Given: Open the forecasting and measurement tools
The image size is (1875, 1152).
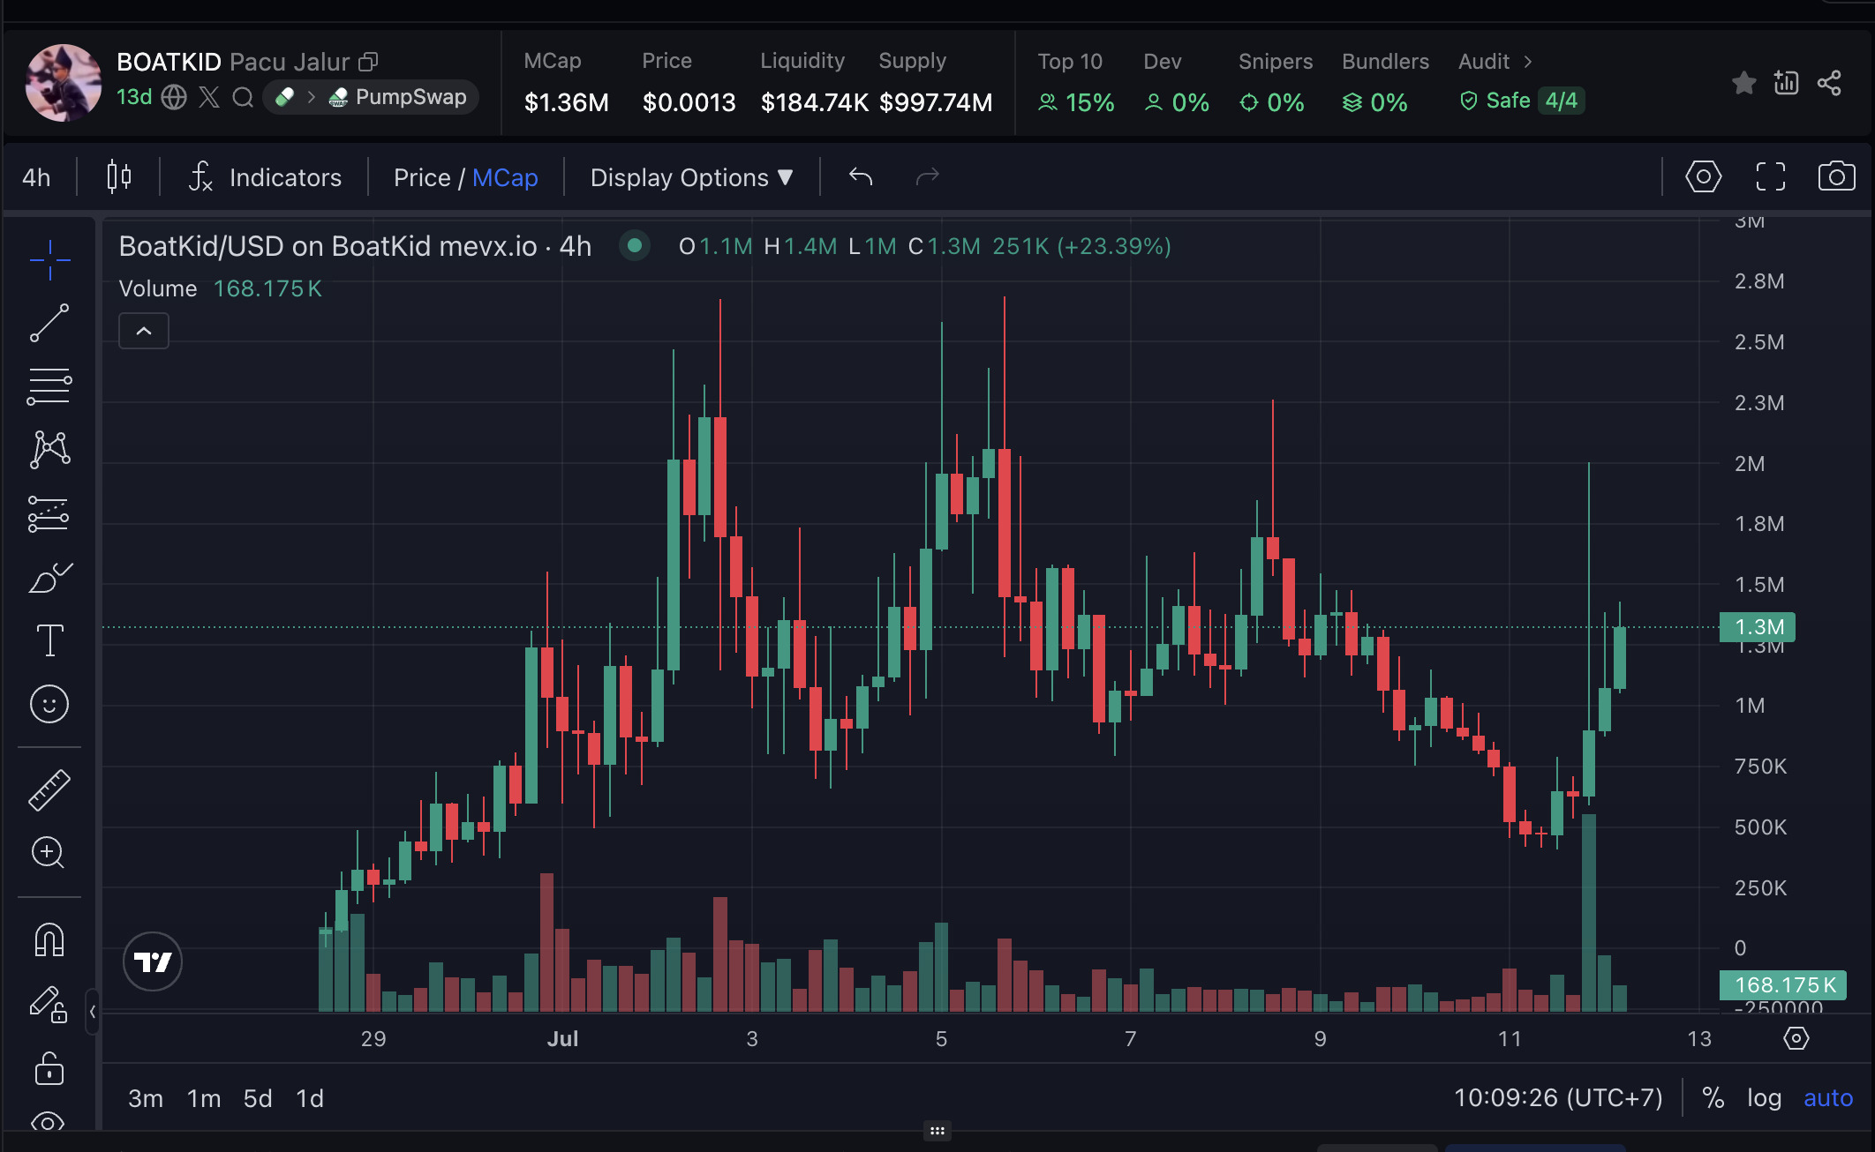Looking at the screenshot, I should 49,513.
